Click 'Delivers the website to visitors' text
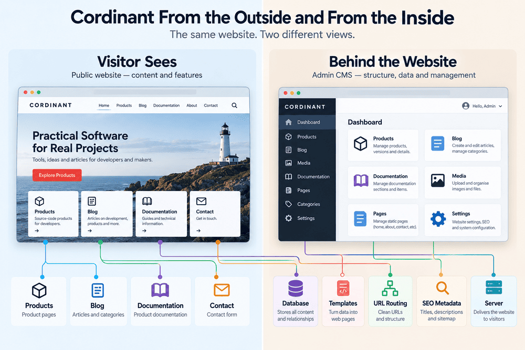 [x=494, y=315]
